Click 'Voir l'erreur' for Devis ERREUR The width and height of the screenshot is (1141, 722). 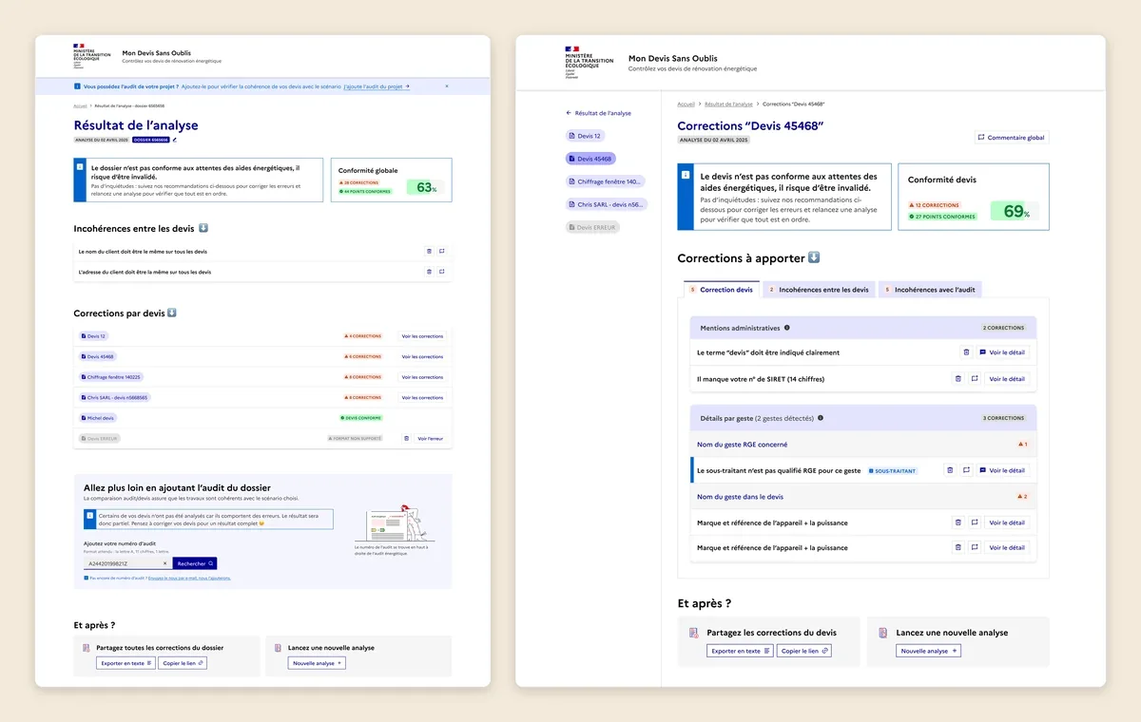[x=431, y=439]
